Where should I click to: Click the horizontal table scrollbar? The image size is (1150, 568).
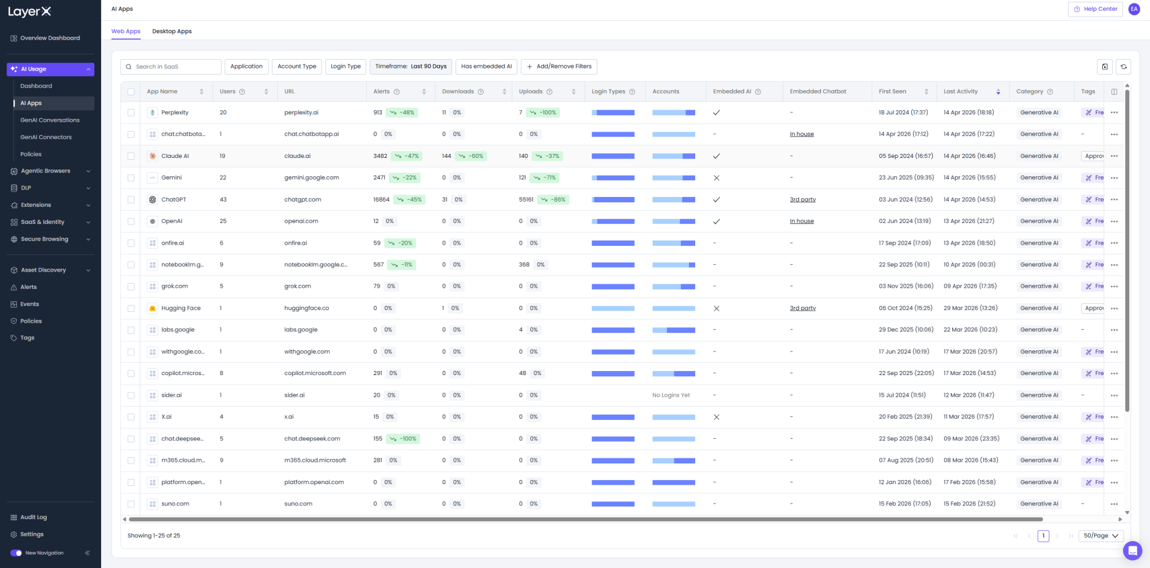coord(585,519)
